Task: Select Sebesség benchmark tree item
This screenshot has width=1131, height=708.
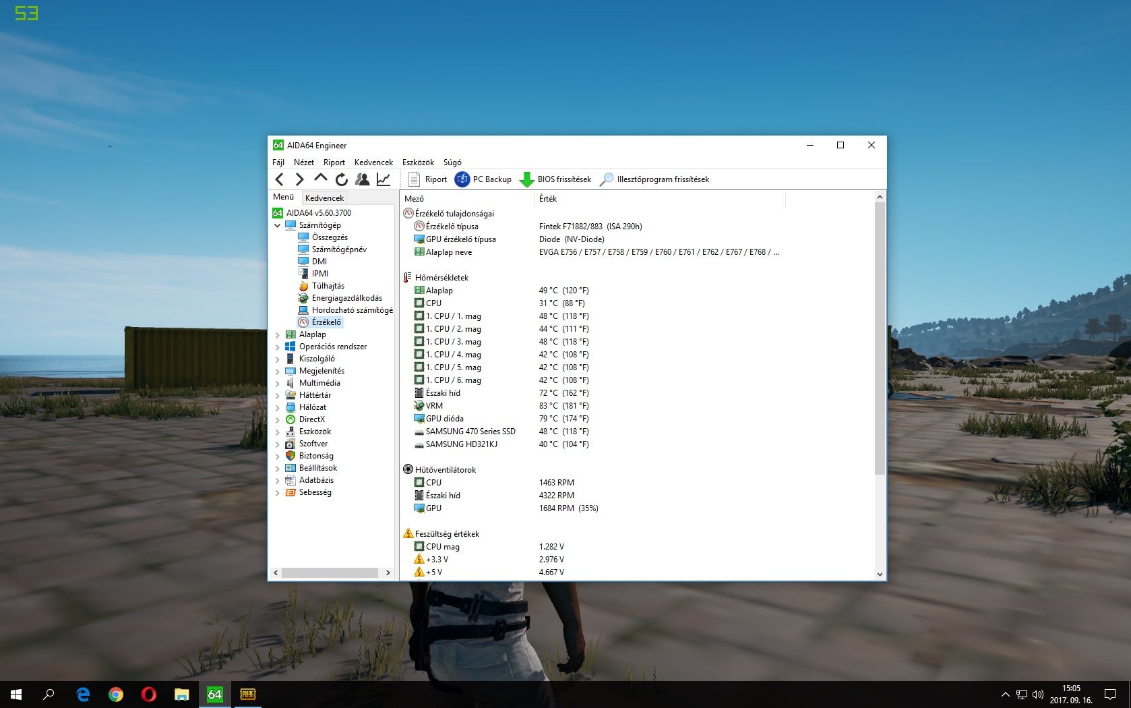Action: [309, 492]
